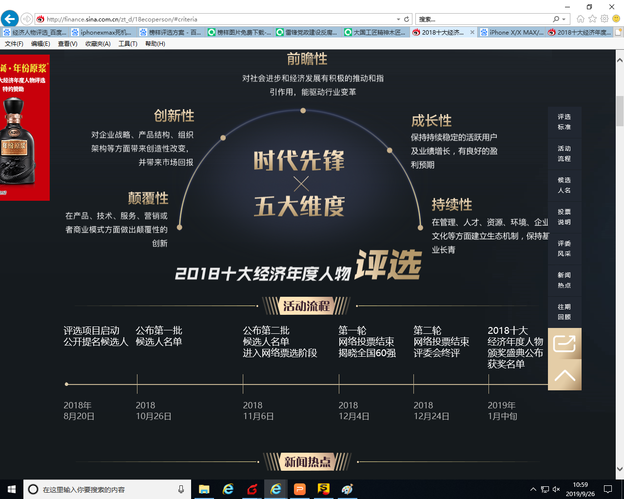624x499 pixels.
Task: Jump to 候选人名 in side navigation
Action: pos(564,185)
